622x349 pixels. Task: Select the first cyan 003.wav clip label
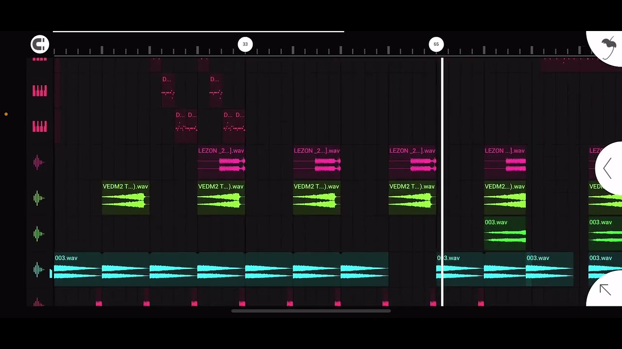point(66,258)
